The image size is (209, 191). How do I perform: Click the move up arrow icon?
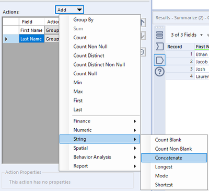[143, 23]
